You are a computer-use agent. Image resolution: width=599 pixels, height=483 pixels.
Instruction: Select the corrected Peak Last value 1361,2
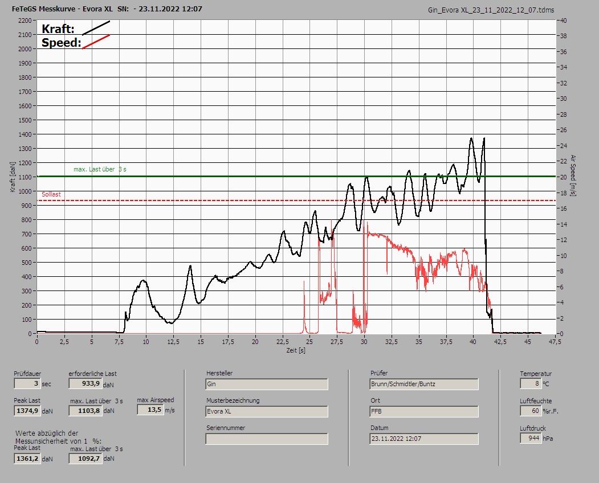pyautogui.click(x=27, y=458)
